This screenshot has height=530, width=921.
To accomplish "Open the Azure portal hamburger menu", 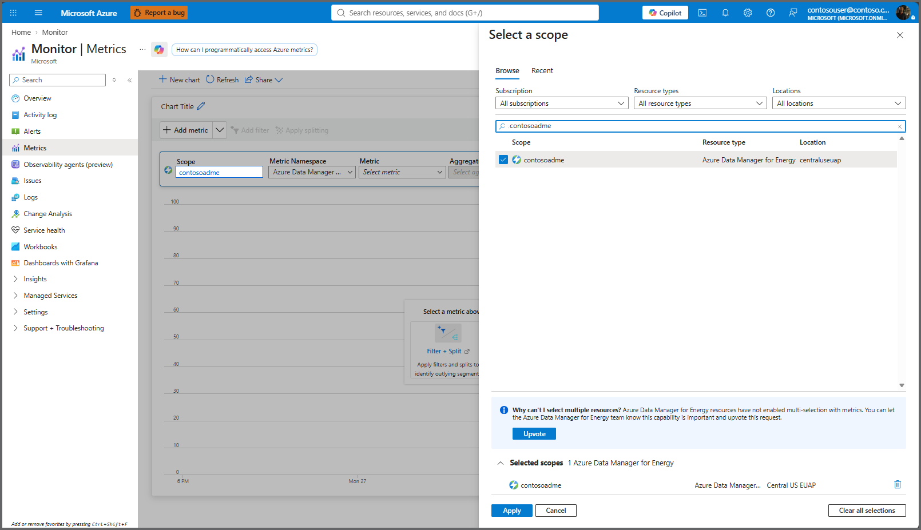I will point(38,13).
